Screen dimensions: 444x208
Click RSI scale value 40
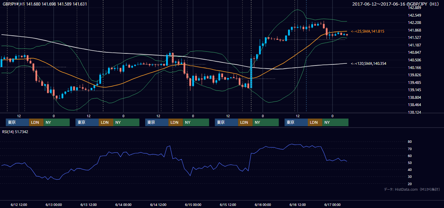(x=410, y=170)
